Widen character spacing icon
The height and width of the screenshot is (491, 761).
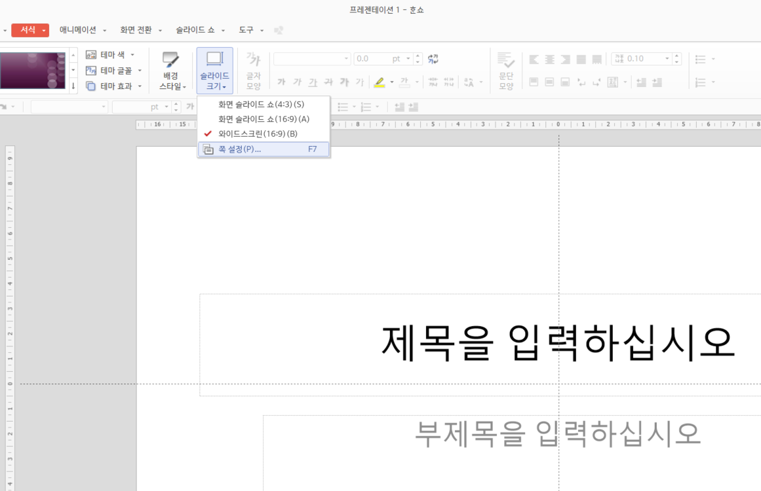click(449, 82)
